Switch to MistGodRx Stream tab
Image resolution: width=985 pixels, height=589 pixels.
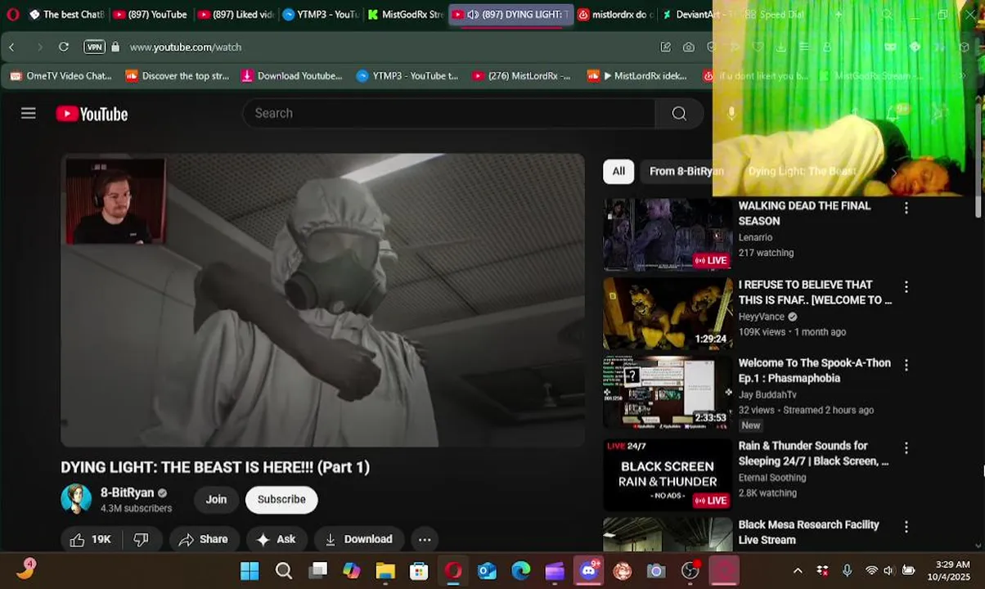tap(406, 14)
